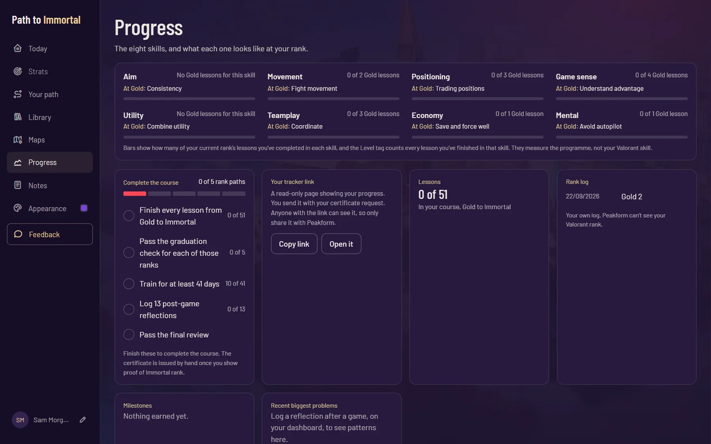Click the 10 of 41 days counter
Screen dimensions: 711x444
point(235,283)
